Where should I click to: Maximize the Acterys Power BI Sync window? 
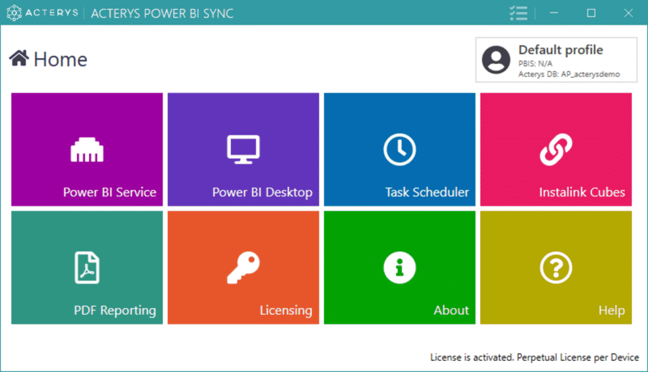click(591, 13)
